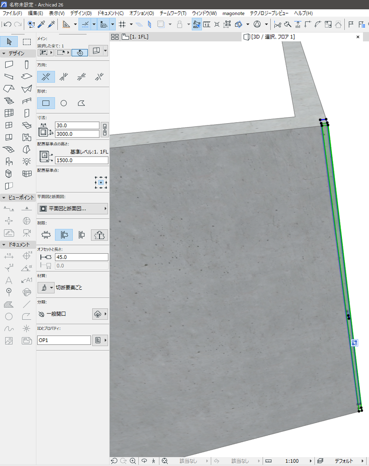Image resolution: width=369 pixels, height=466 pixels.
Task: Select the Beam tool
Action: [x=9, y=77]
